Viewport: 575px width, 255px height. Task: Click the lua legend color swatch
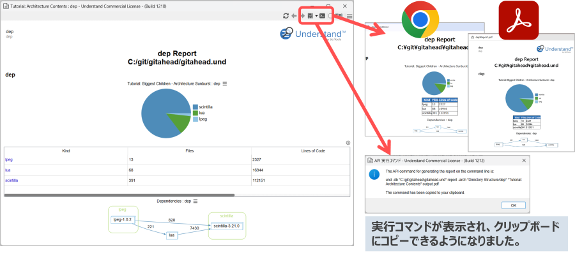(x=195, y=113)
